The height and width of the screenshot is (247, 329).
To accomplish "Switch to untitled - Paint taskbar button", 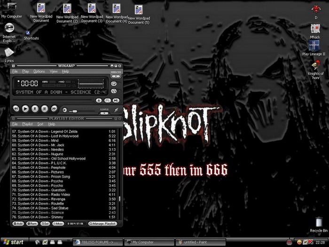I will coord(201,242).
